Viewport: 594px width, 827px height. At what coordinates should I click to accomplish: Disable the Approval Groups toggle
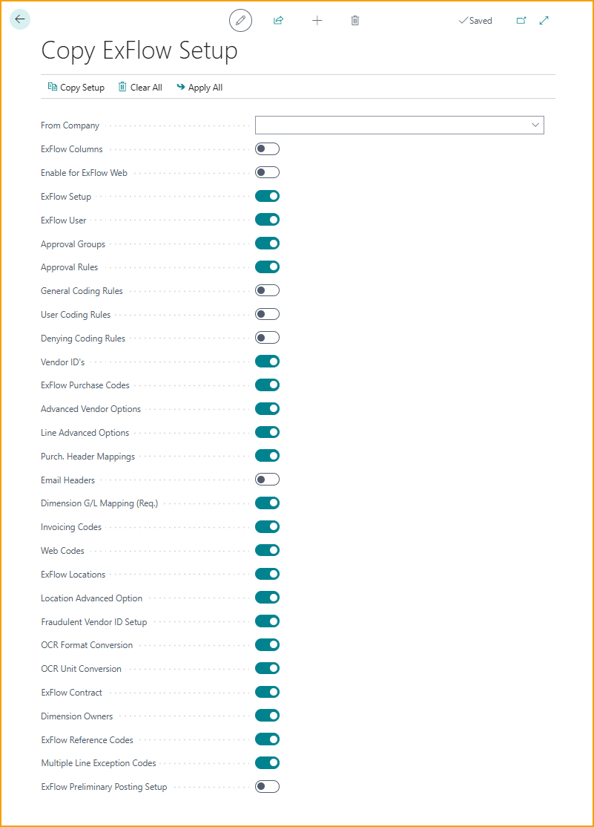point(267,243)
